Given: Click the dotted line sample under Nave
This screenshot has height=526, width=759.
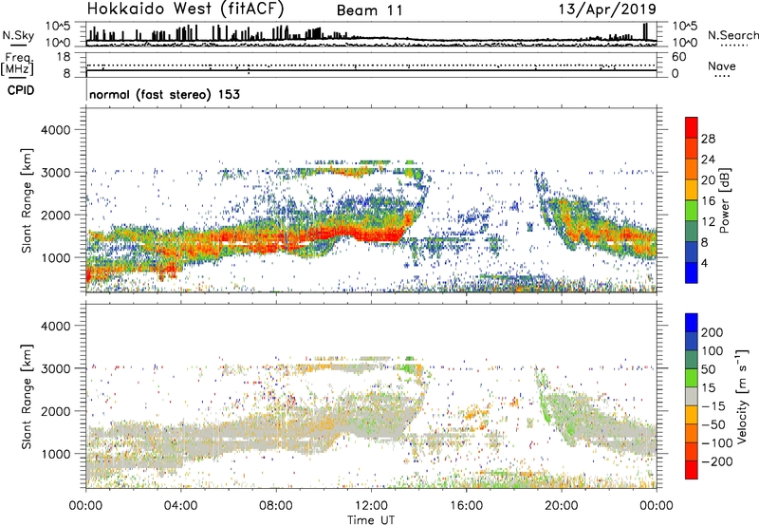Looking at the screenshot, I should click(x=723, y=77).
